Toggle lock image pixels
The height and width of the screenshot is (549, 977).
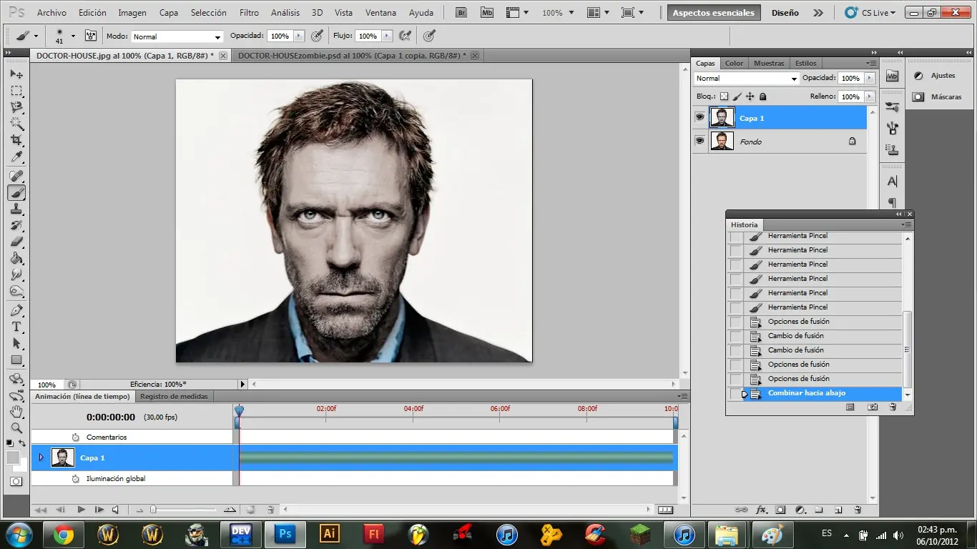pos(737,97)
